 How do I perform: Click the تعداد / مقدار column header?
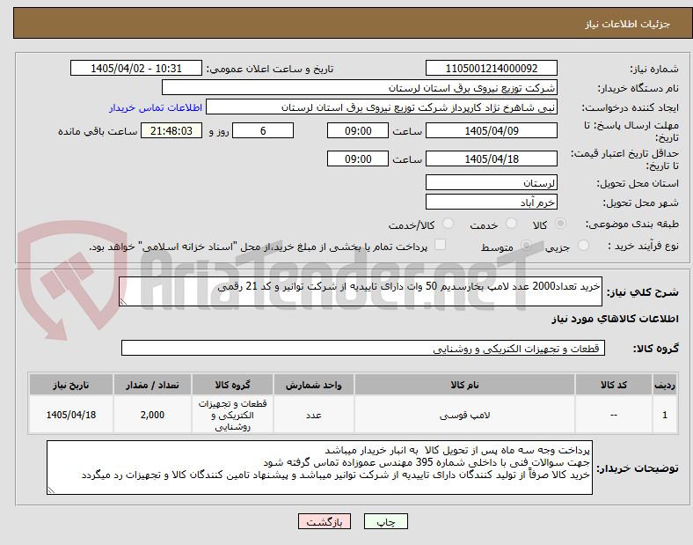(152, 385)
